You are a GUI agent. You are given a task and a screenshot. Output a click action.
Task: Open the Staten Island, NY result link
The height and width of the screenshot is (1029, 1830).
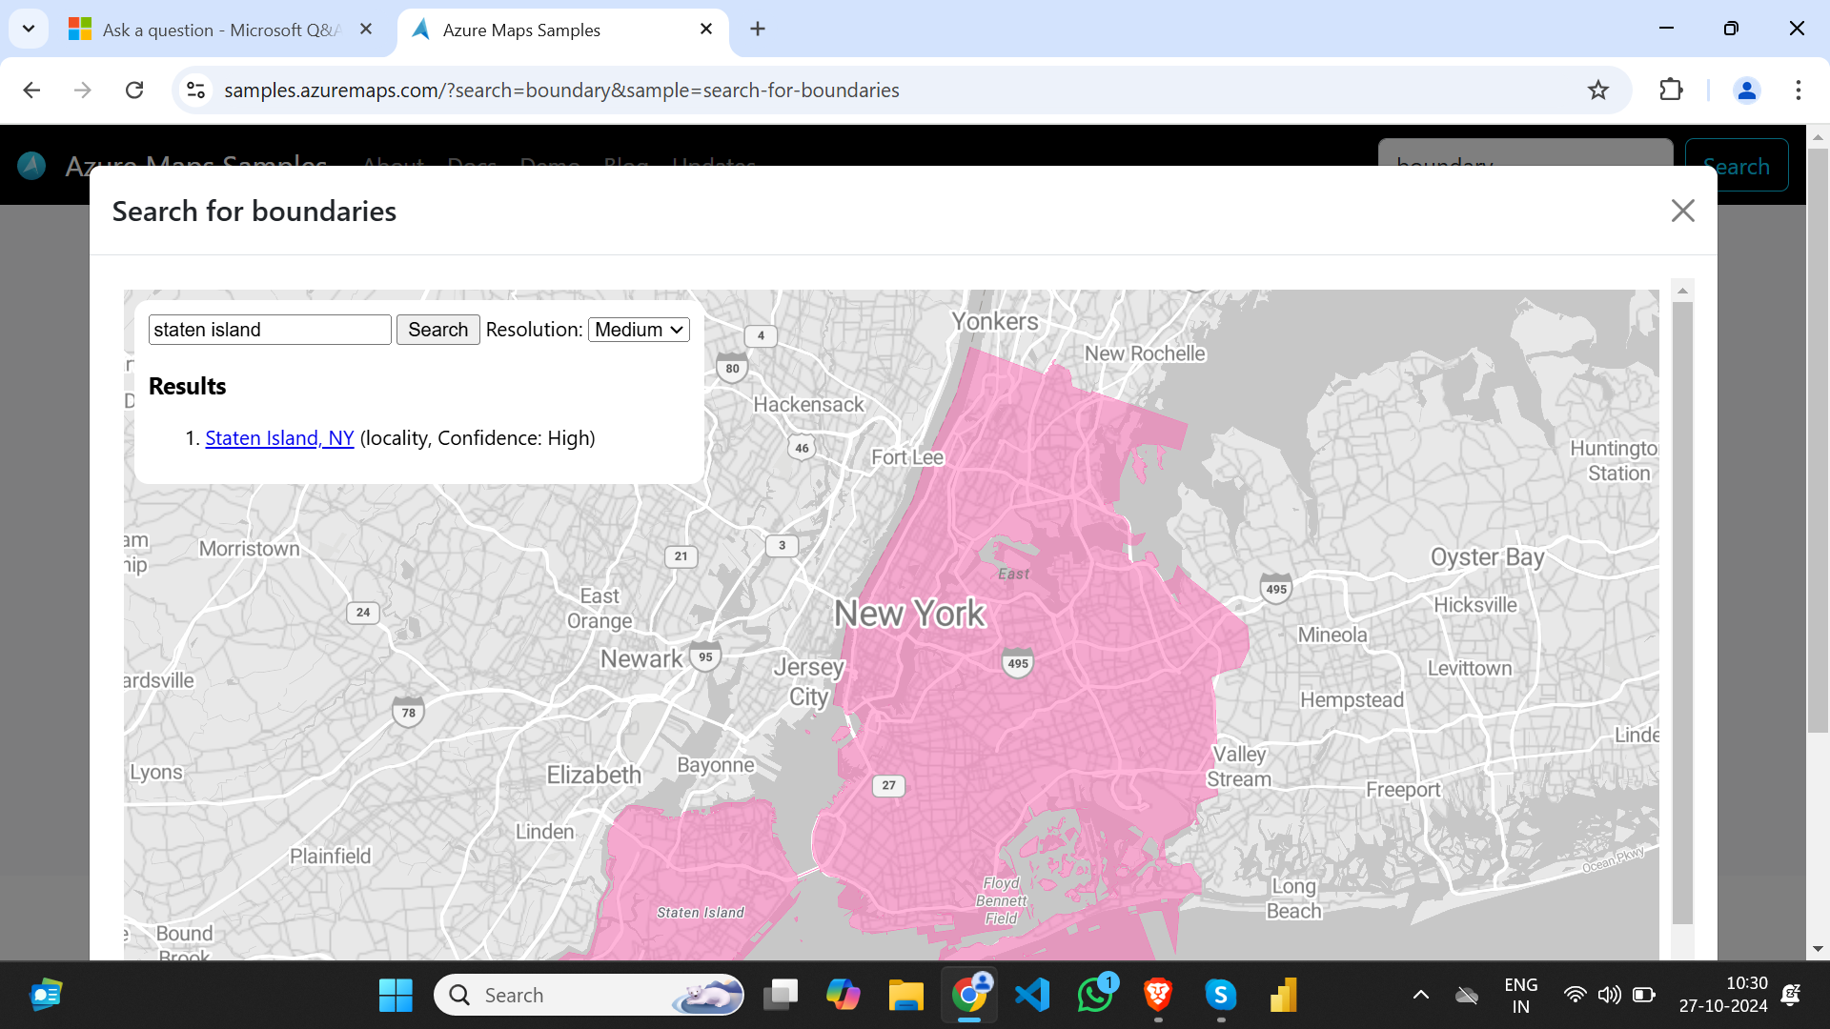click(279, 437)
